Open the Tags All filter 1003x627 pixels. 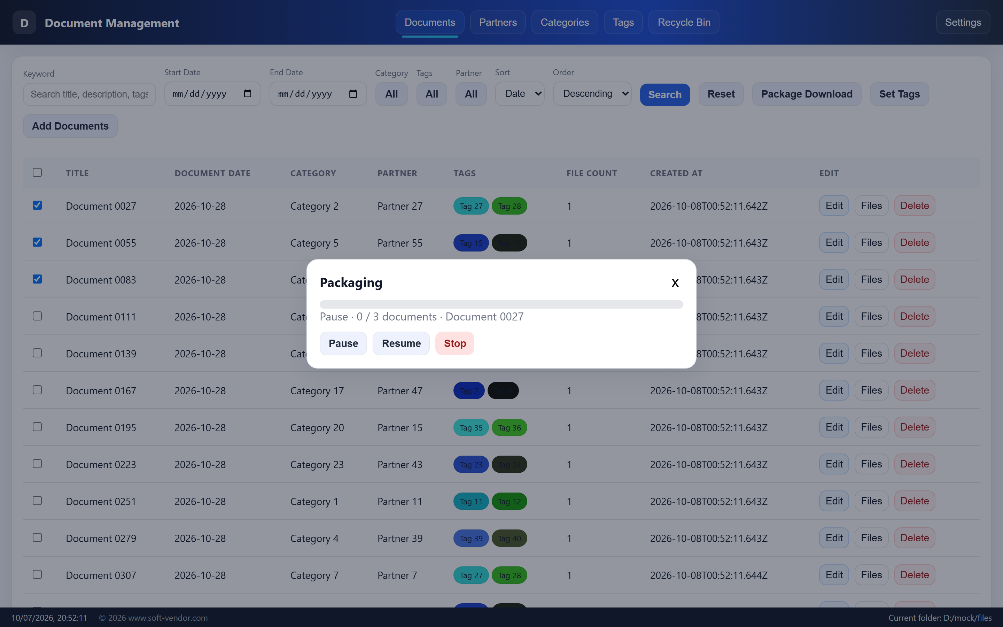pyautogui.click(x=431, y=94)
